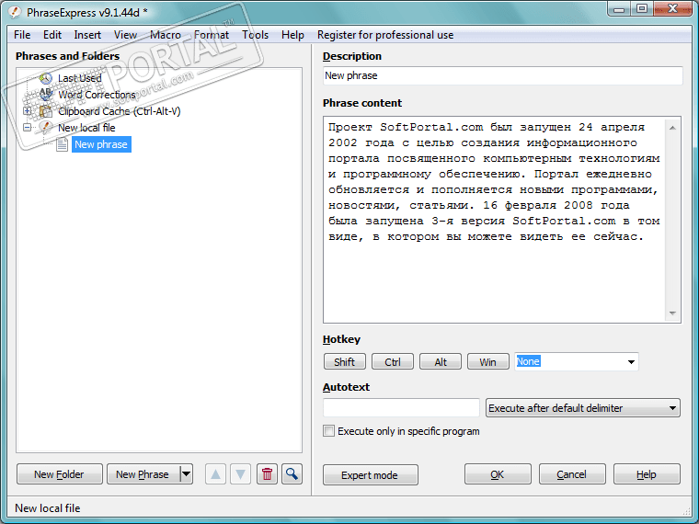Viewport: 699px width, 524px height.
Task: Toggle the Shift hotkey modifier
Action: tap(345, 362)
